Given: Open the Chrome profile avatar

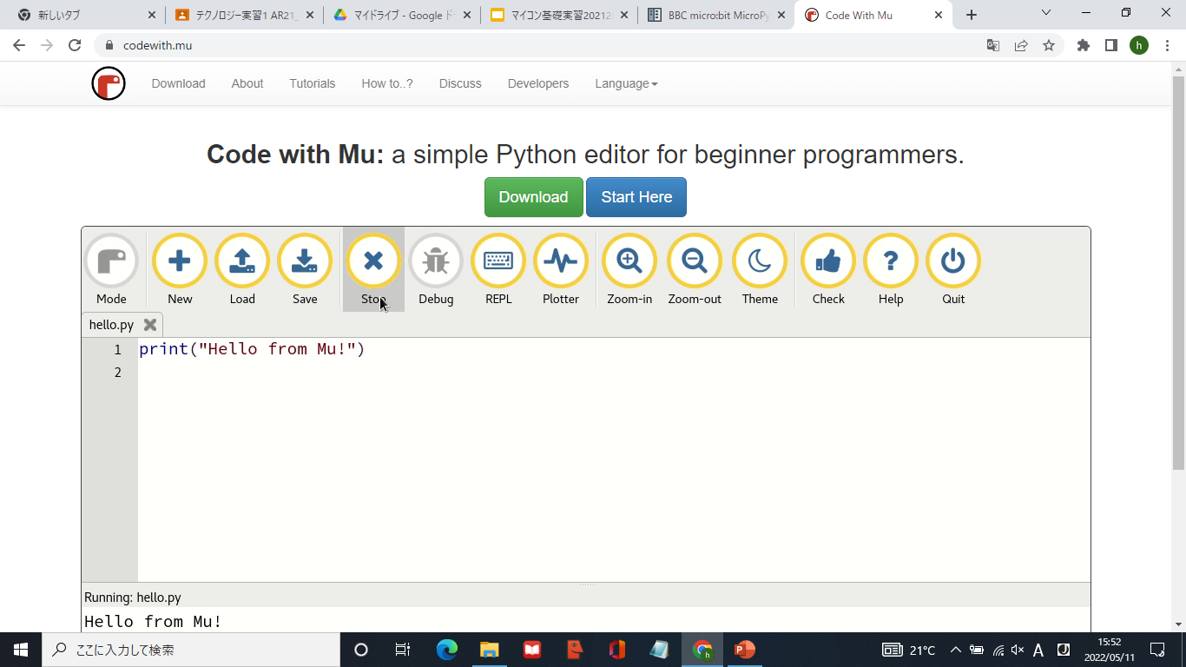Looking at the screenshot, I should 1139,45.
